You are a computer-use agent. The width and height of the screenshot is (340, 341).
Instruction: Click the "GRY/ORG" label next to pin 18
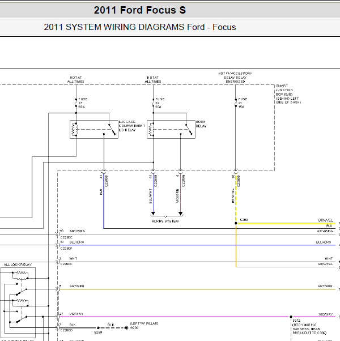coord(77,231)
